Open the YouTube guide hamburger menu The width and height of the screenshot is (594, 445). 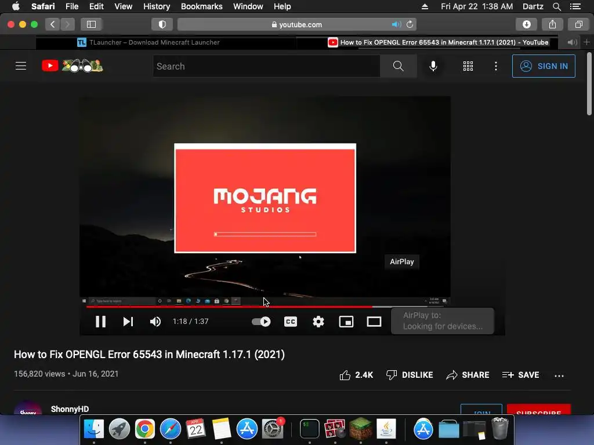click(x=21, y=66)
